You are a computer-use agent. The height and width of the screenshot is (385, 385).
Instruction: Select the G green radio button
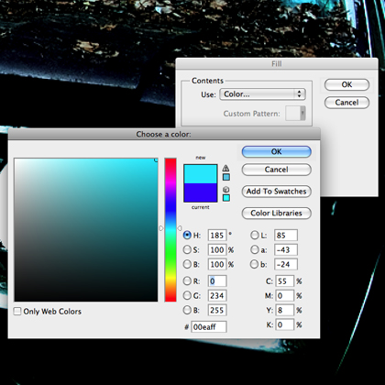pos(187,295)
